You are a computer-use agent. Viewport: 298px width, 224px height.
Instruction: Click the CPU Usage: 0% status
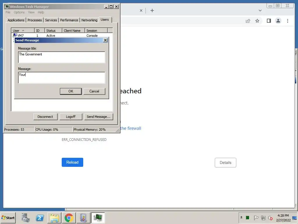[54, 129]
